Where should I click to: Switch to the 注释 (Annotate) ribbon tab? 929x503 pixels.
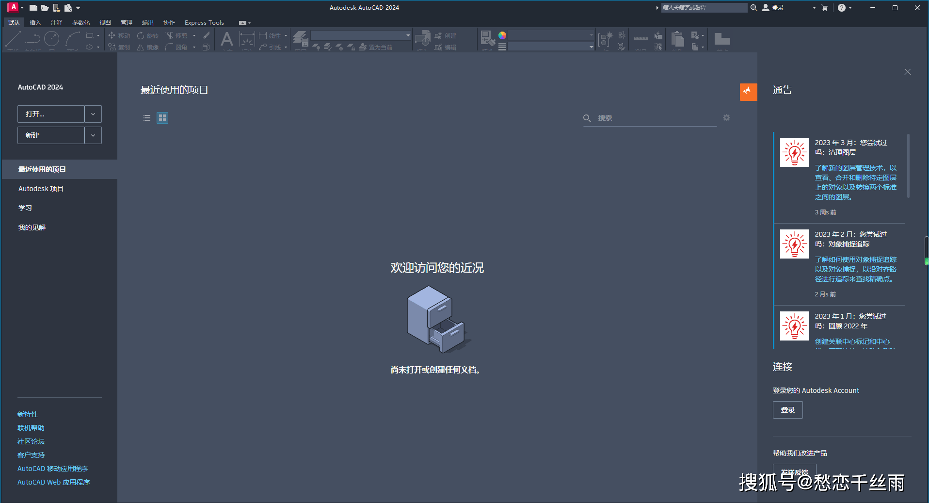57,23
